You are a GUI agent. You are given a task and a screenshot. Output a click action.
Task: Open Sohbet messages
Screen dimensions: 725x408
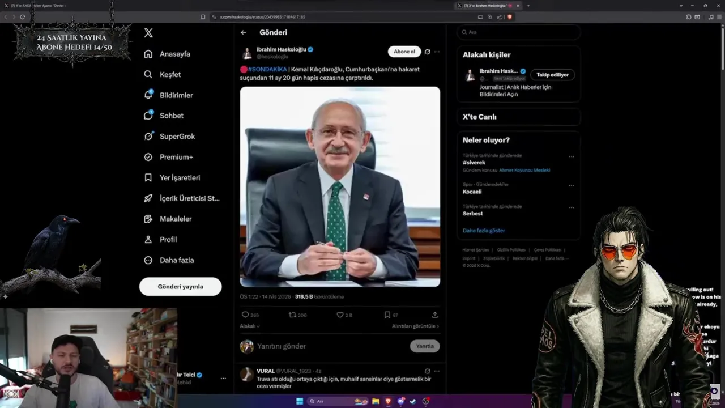click(164, 116)
